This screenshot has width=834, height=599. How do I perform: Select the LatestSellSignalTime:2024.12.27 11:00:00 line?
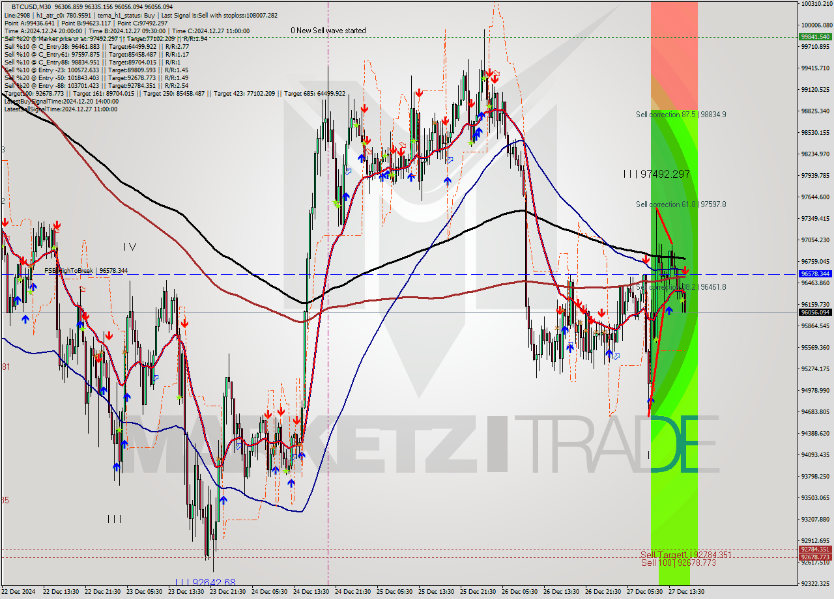click(x=61, y=109)
